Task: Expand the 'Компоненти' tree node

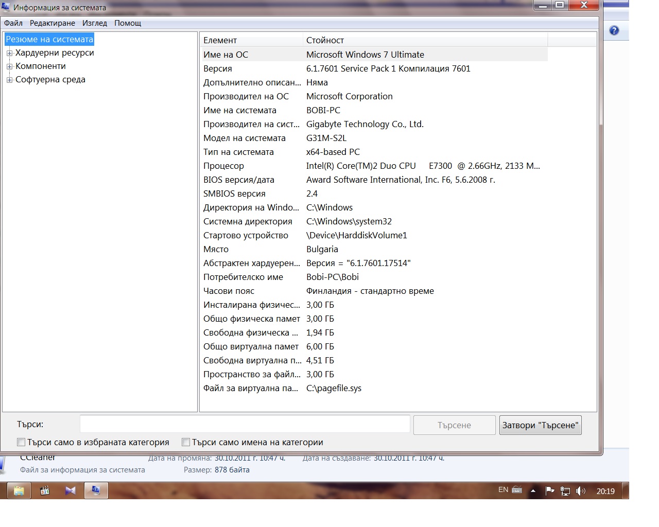Action: click(9, 66)
